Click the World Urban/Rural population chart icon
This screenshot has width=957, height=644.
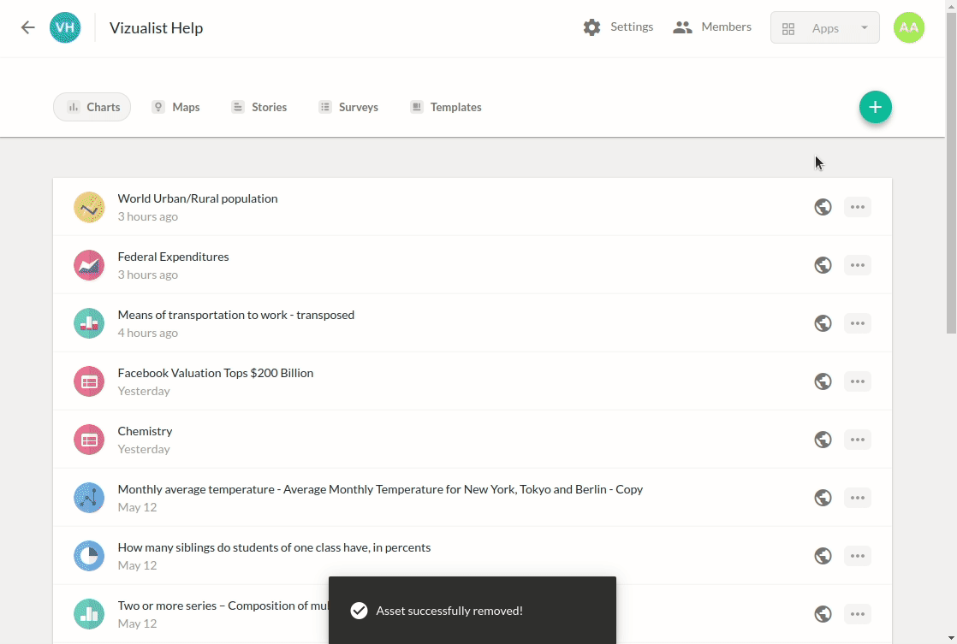click(89, 207)
